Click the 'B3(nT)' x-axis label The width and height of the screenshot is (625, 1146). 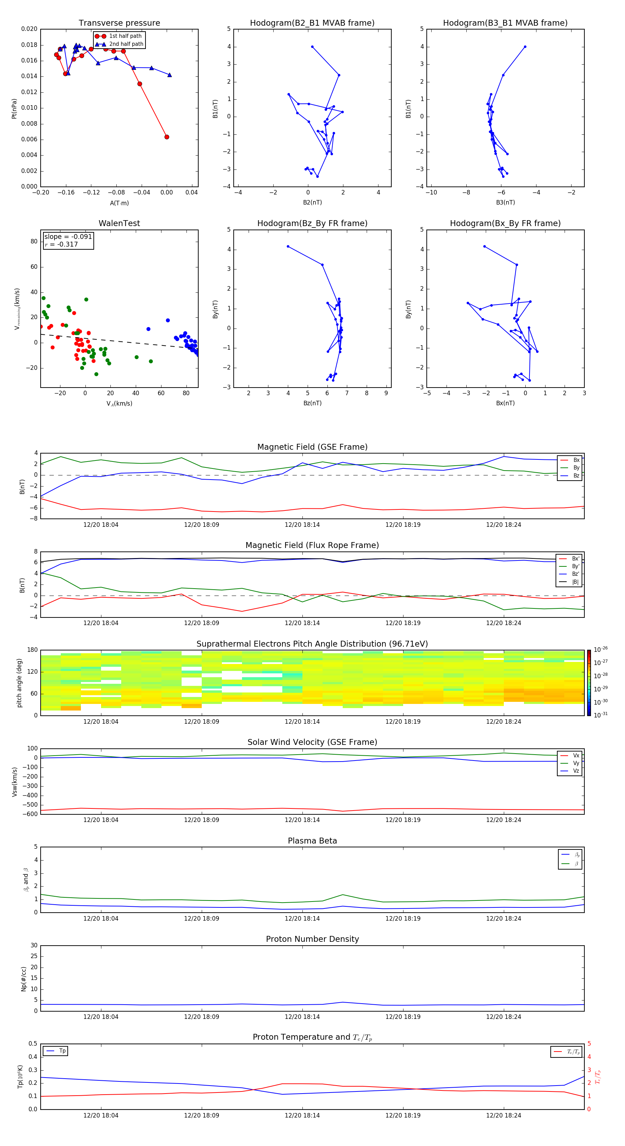click(505, 202)
